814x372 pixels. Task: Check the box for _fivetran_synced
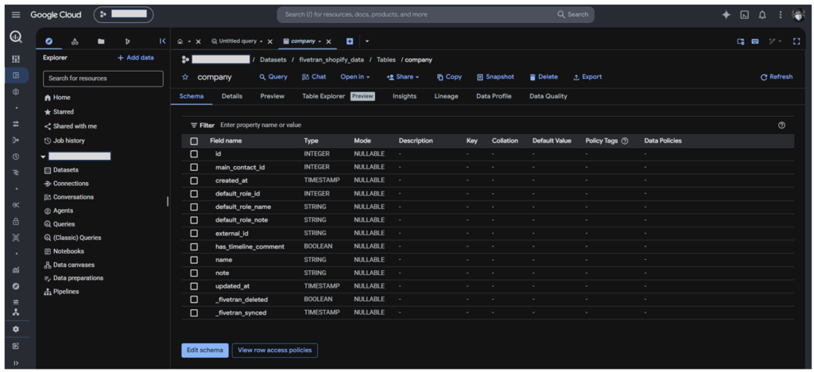pyautogui.click(x=194, y=313)
